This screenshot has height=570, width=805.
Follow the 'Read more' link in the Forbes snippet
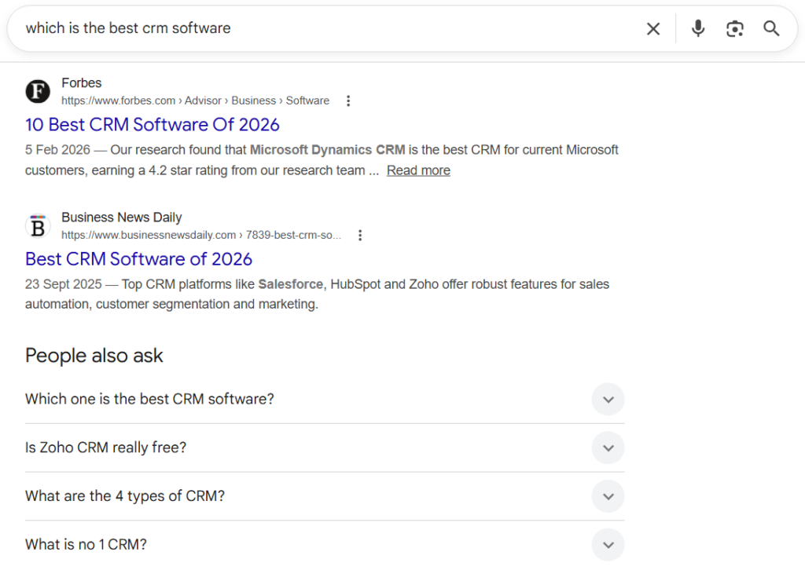(x=418, y=170)
